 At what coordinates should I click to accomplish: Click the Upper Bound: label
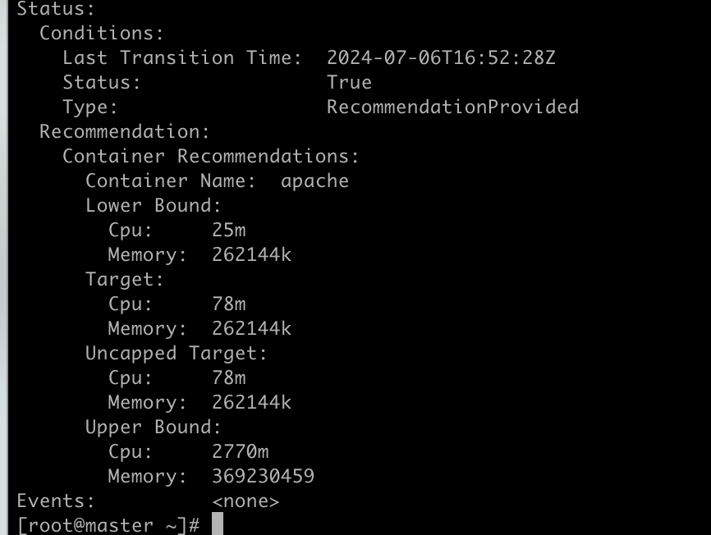(154, 428)
